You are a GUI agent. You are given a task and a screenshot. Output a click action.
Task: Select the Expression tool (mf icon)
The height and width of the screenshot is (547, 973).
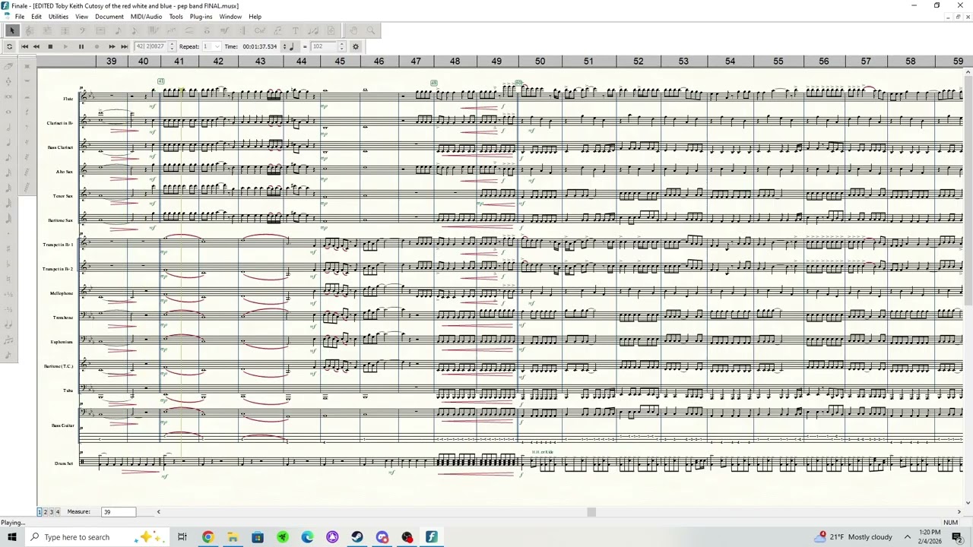click(x=224, y=30)
